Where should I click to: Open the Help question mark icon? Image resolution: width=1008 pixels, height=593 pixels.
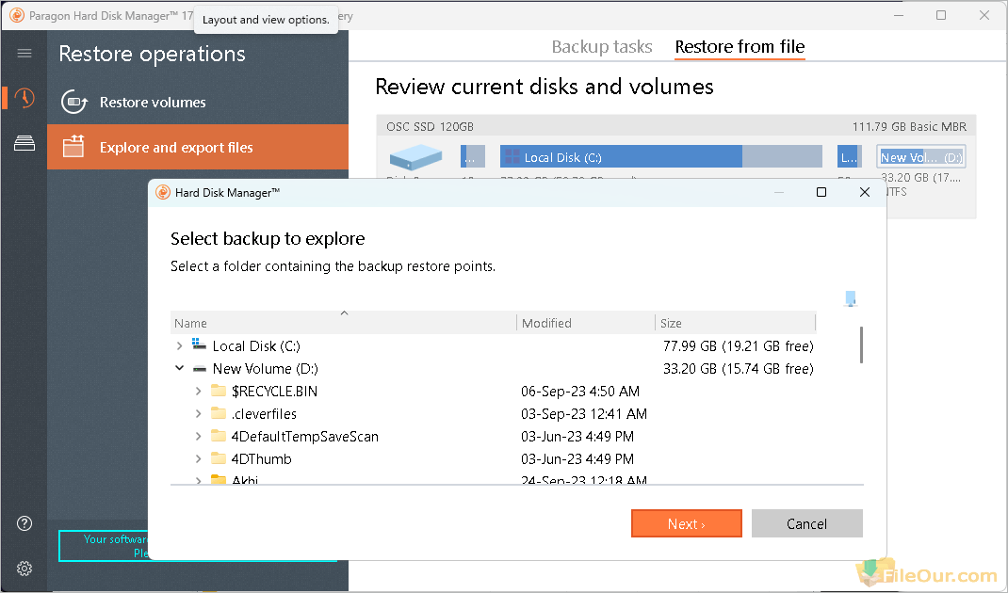(x=24, y=523)
